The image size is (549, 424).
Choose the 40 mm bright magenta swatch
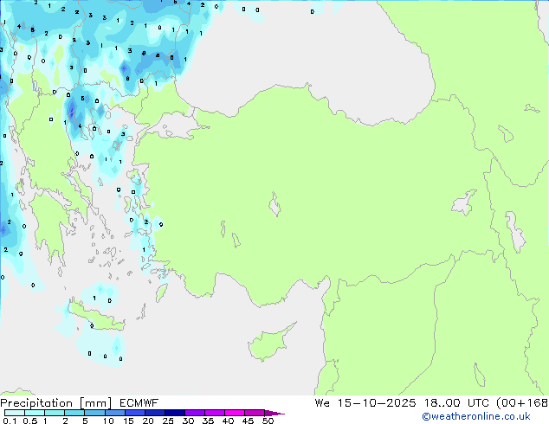click(x=235, y=413)
